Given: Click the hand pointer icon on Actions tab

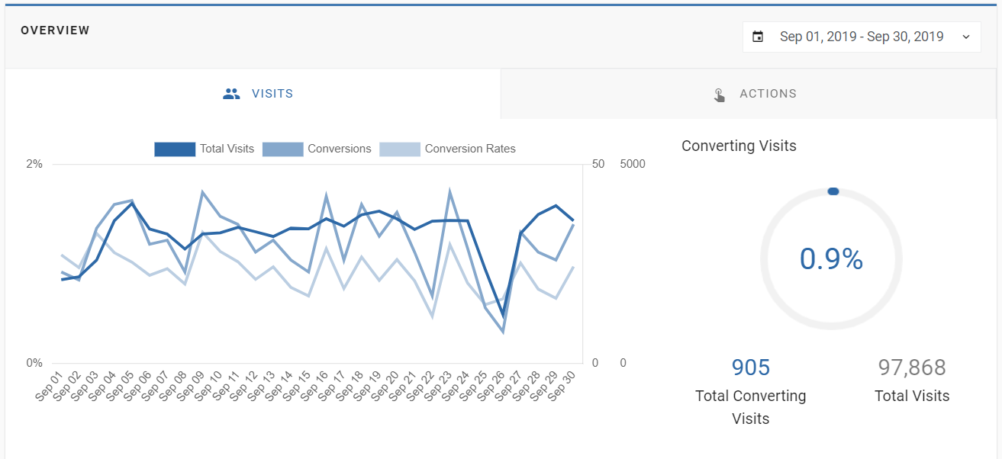Looking at the screenshot, I should click(x=719, y=94).
